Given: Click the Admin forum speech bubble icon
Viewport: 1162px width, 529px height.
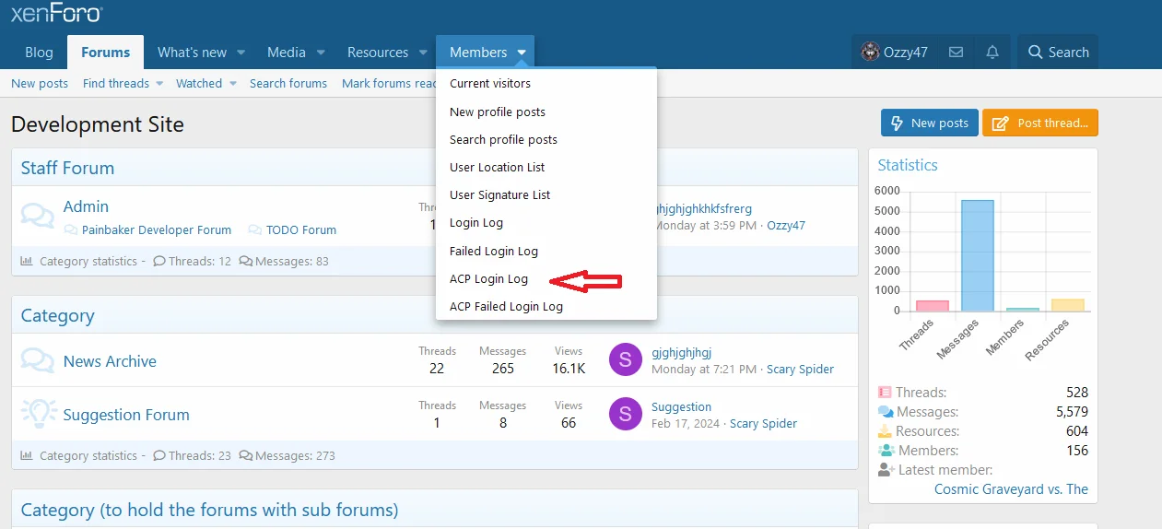Looking at the screenshot, I should (x=37, y=216).
